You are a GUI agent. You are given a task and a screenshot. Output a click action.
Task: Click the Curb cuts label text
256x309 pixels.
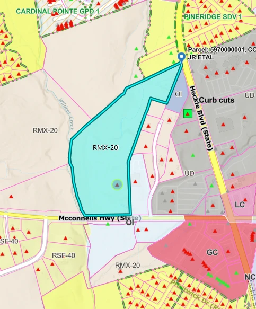(x=217, y=100)
